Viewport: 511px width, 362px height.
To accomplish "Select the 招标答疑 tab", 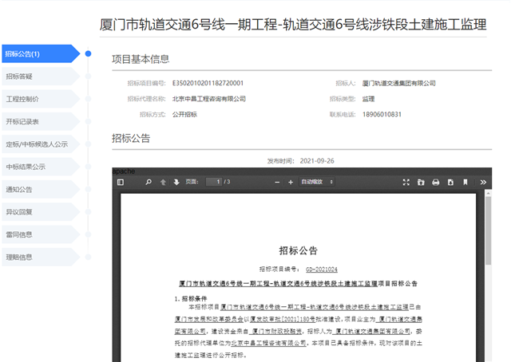I will 38,77.
